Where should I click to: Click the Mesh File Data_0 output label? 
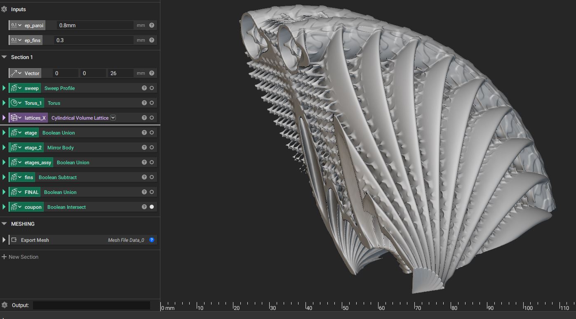point(126,240)
